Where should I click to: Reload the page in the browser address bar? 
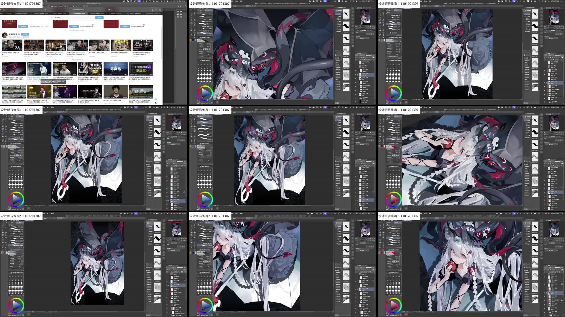111,10
